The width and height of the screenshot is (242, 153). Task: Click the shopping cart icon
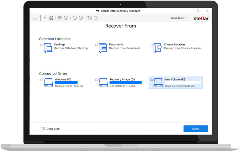[x=90, y=18]
